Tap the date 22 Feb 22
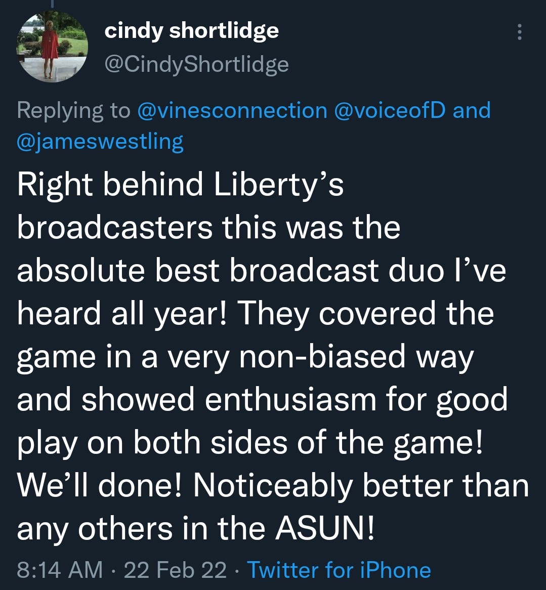Image resolution: width=546 pixels, height=590 pixels. [x=175, y=570]
